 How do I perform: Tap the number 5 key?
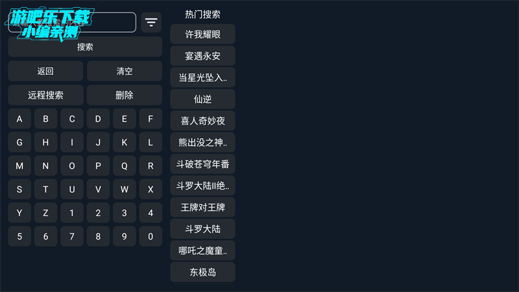click(x=19, y=236)
